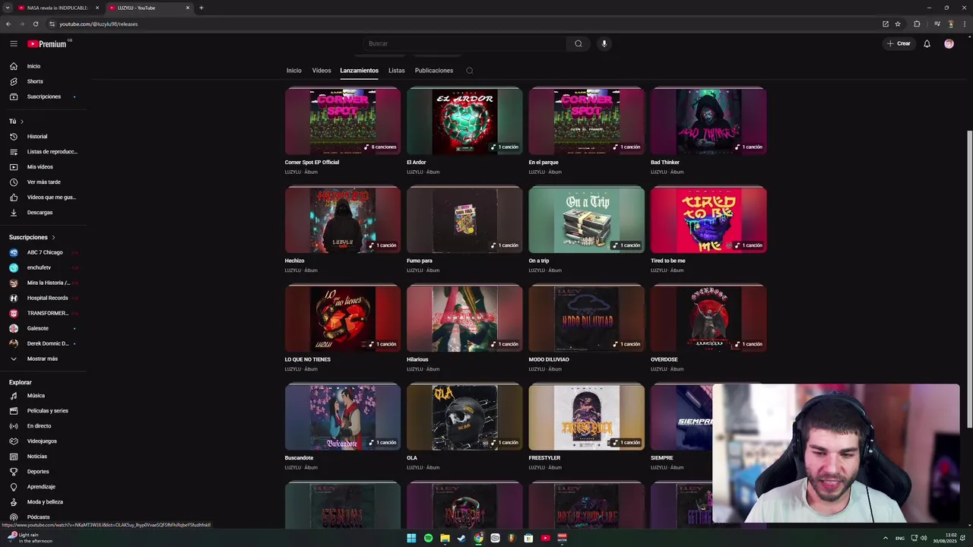
Task: Click the search magnifier button
Action: 578,43
